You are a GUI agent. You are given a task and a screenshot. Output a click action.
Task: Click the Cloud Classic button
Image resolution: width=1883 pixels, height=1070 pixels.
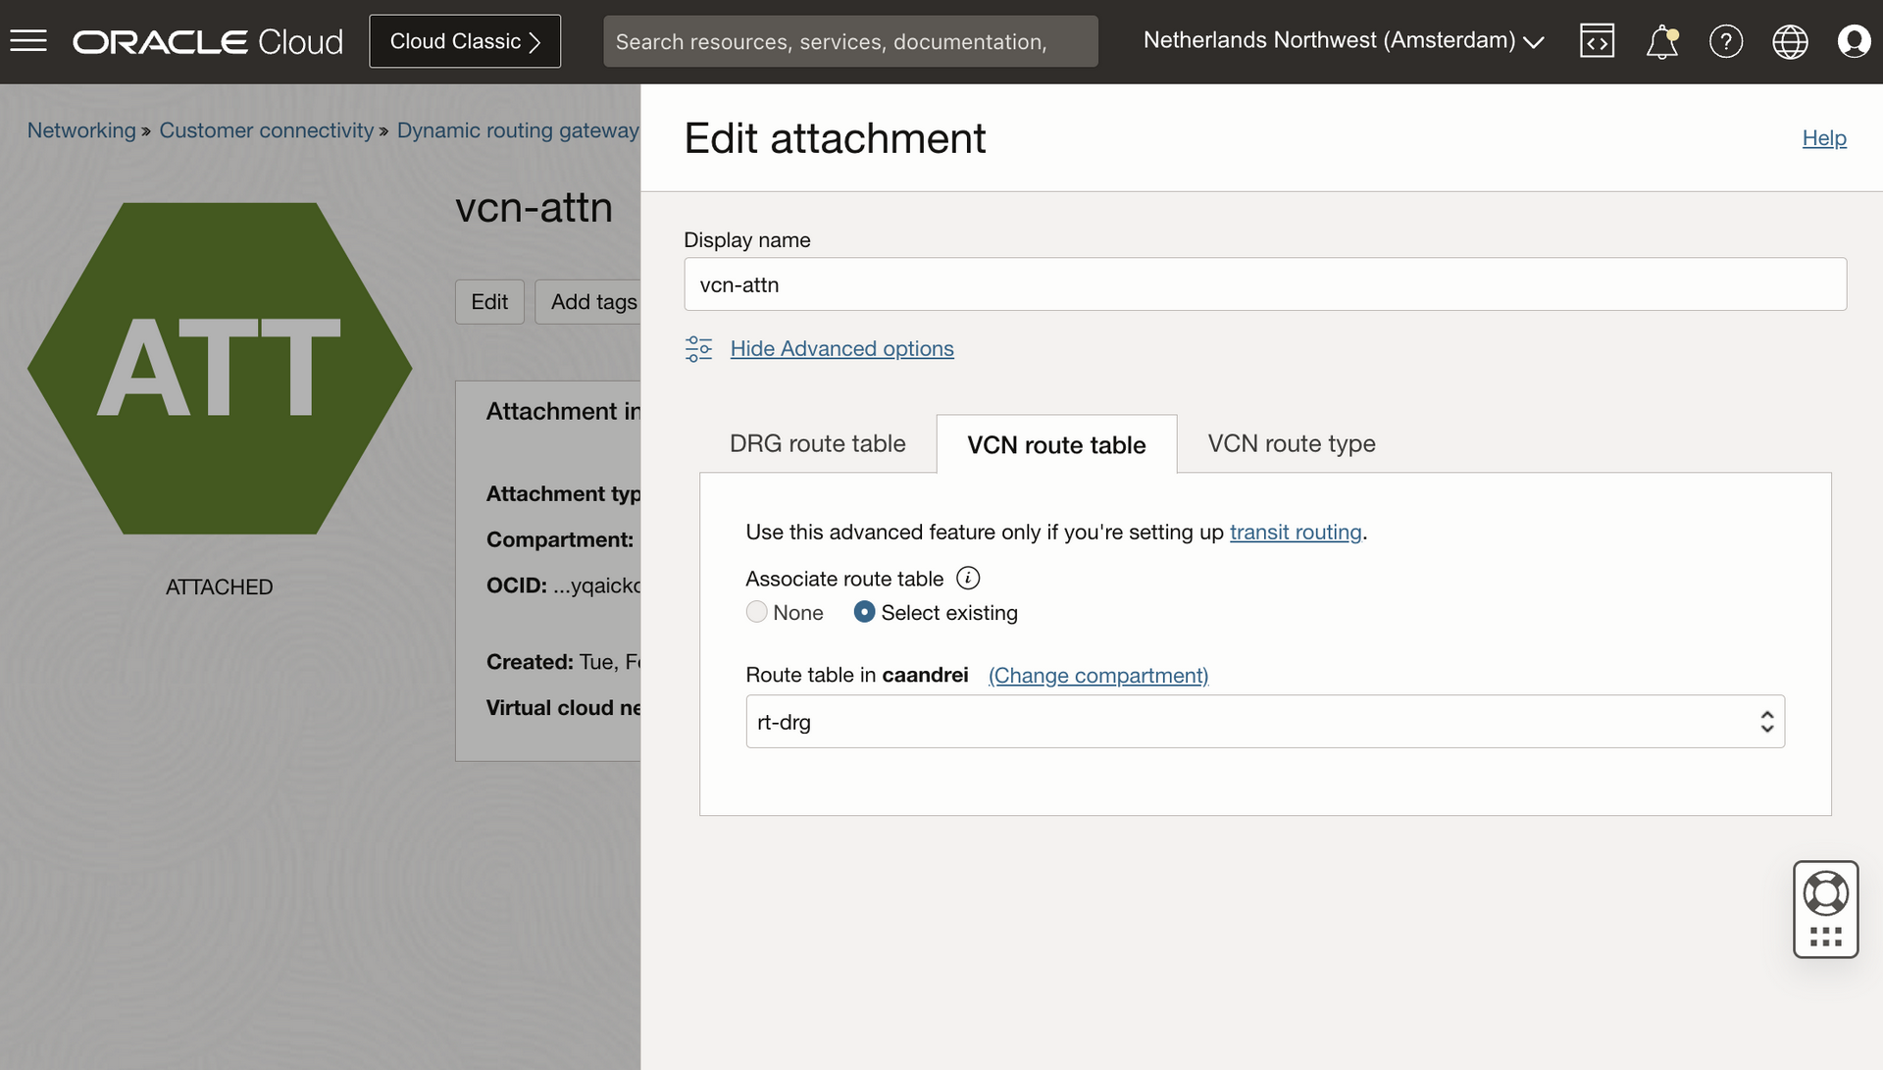[x=465, y=41]
